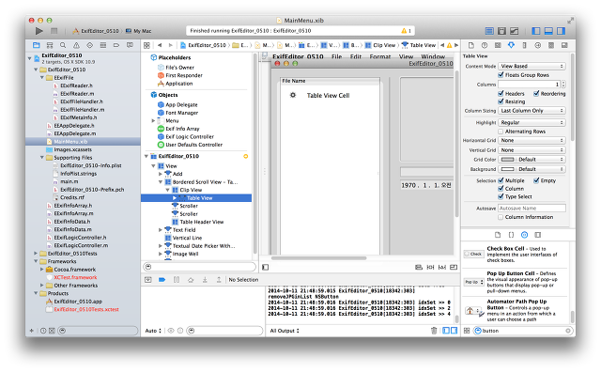Open the Content Mode dropdown
601x372 pixels.
(532, 66)
